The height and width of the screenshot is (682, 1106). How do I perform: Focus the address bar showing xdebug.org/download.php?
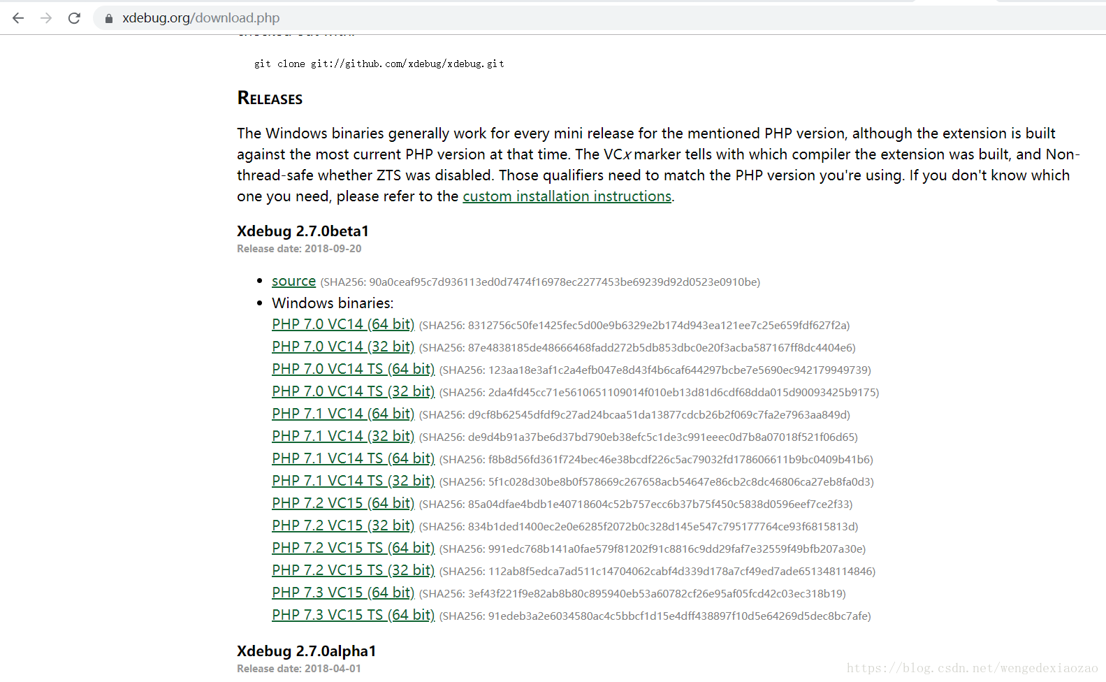601,18
